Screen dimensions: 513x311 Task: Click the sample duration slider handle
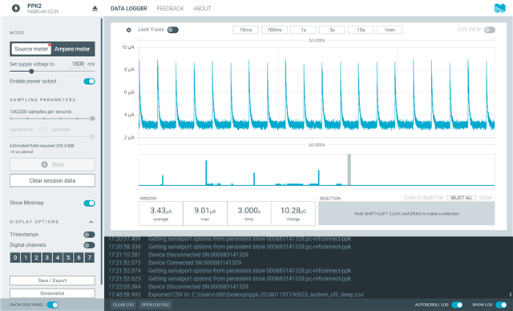[x=93, y=136]
